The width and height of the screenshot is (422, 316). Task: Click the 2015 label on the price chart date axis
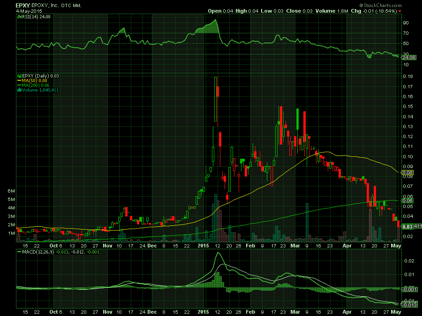203,246
